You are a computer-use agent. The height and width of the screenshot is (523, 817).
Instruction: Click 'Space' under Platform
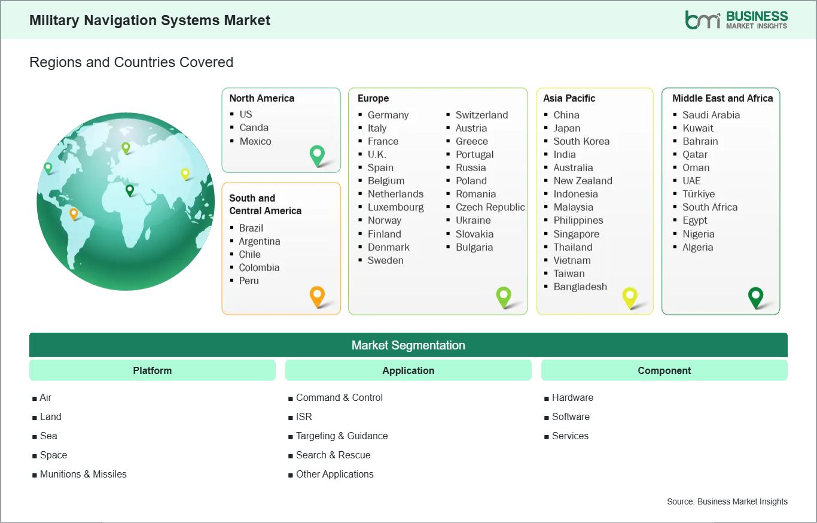click(x=53, y=455)
